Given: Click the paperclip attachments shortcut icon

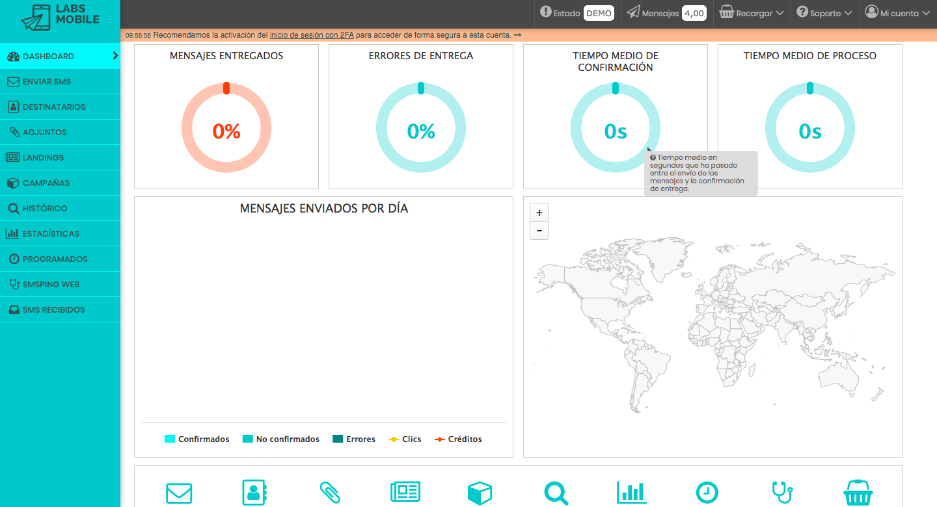Looking at the screenshot, I should [x=330, y=493].
